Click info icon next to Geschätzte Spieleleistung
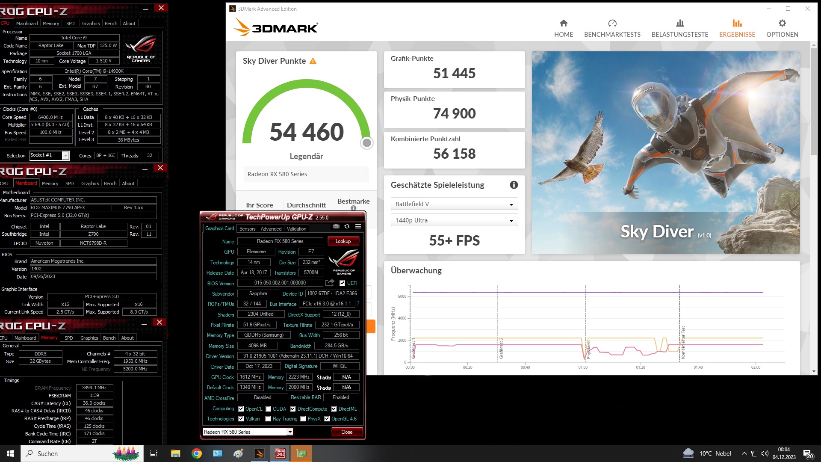 tap(514, 185)
